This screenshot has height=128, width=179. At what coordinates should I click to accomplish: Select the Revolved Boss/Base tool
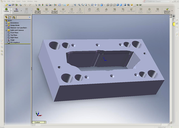coord(54,11)
